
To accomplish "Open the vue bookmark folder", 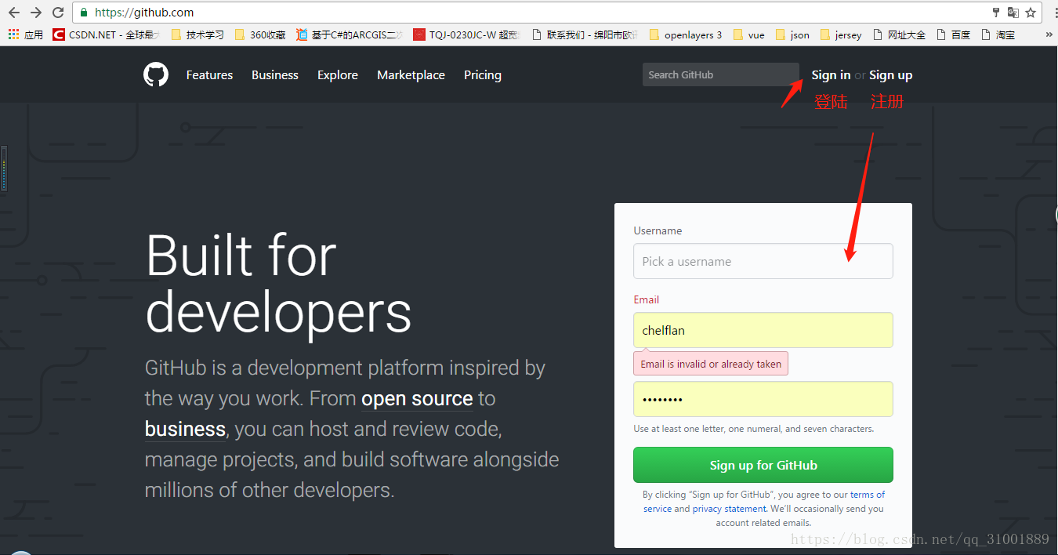I will pos(749,34).
